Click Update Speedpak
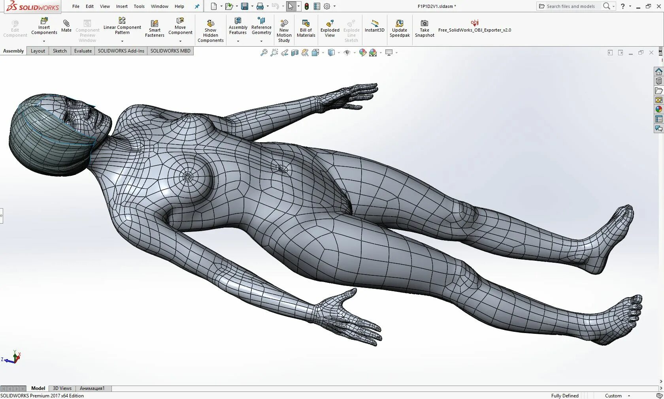This screenshot has height=399, width=664. click(x=400, y=29)
